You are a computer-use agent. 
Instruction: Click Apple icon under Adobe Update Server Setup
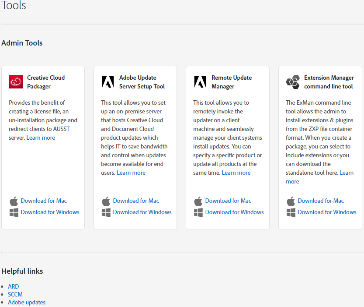pyautogui.click(x=106, y=201)
